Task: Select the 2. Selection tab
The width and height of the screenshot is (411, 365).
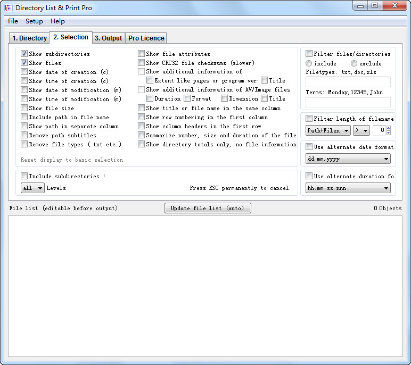Action: [71, 37]
